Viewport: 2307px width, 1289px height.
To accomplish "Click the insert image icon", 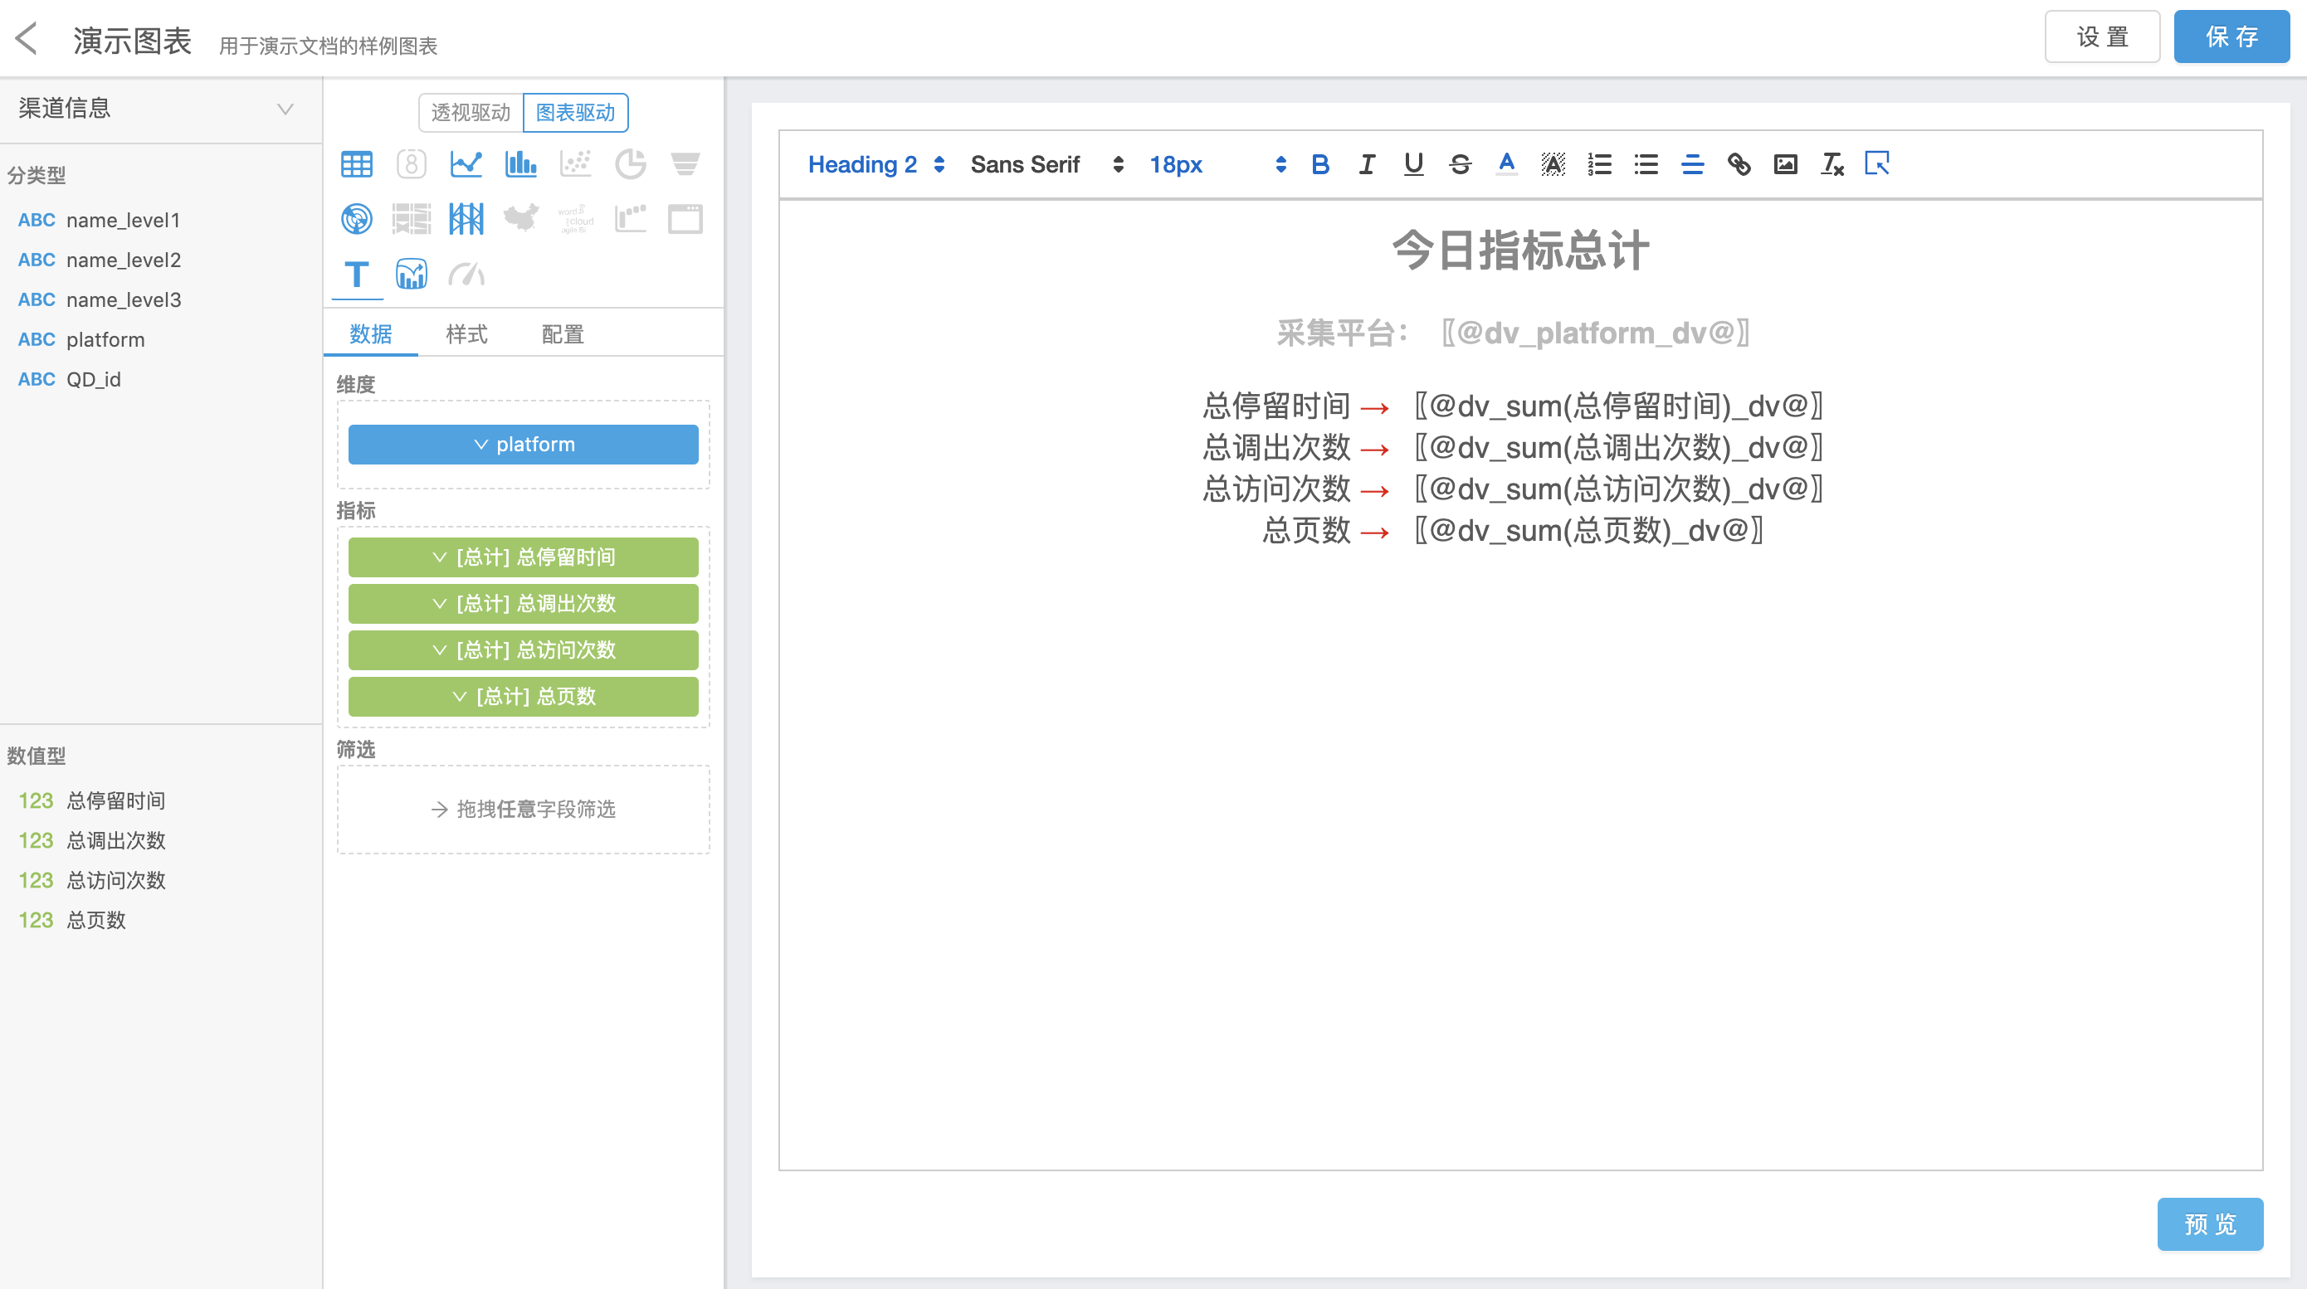I will pyautogui.click(x=1785, y=165).
